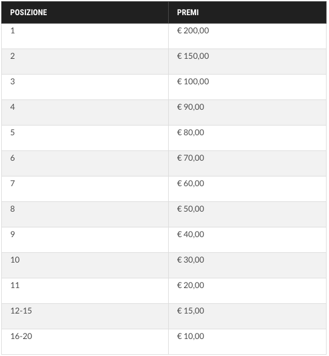Select the € 80,00 prize cell
The image size is (329, 356).
tap(248, 138)
